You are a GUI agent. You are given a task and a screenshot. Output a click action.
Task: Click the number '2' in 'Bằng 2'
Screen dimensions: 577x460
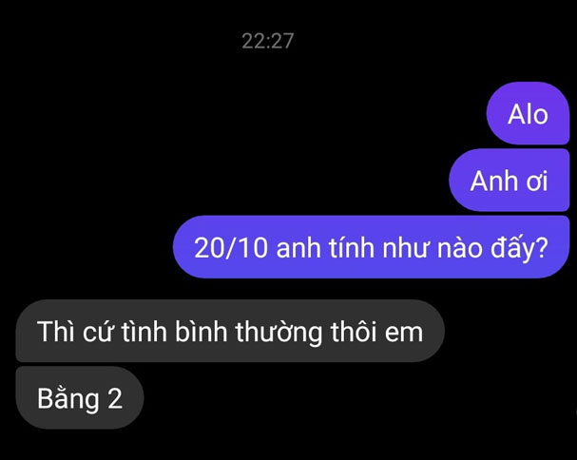[x=115, y=399]
